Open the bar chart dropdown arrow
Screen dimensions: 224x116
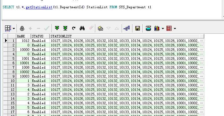tap(163, 29)
